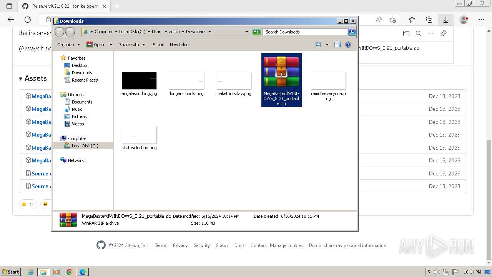
Task: Open Chrome from the taskbar
Action: (x=70, y=272)
